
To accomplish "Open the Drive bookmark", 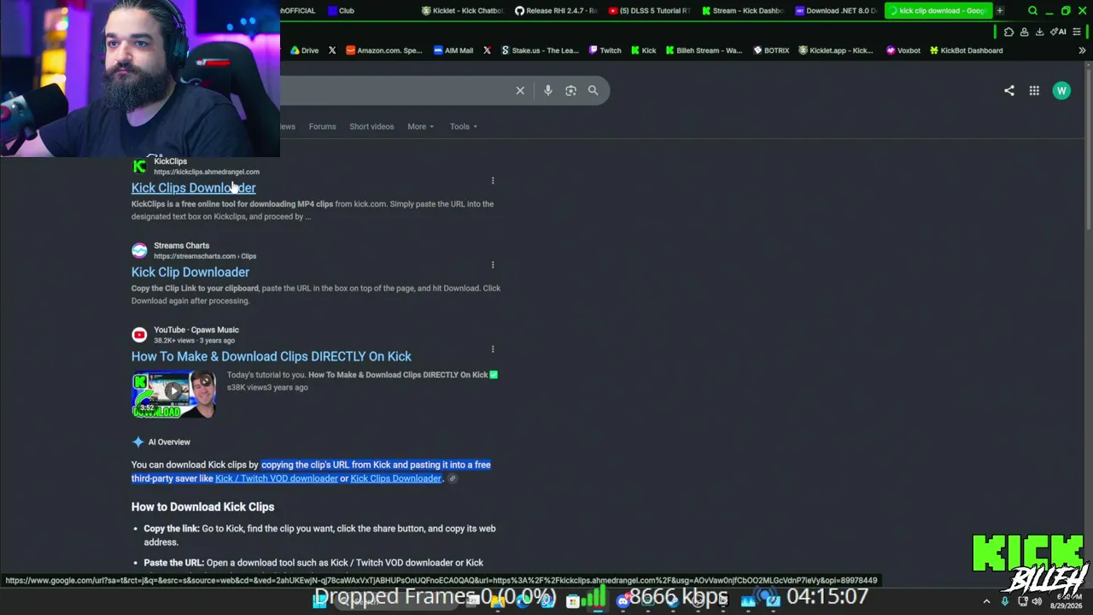I will 304,50.
